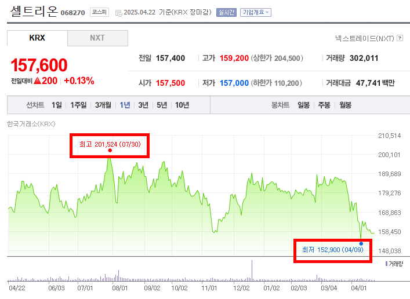Click the 한국거래소(KRX) chart label
Screen dimensions: 410x299
(31, 124)
